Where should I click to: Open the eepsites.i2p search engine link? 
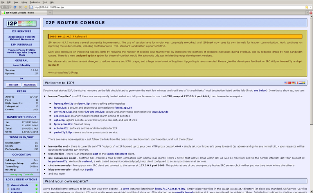(61, 116)
